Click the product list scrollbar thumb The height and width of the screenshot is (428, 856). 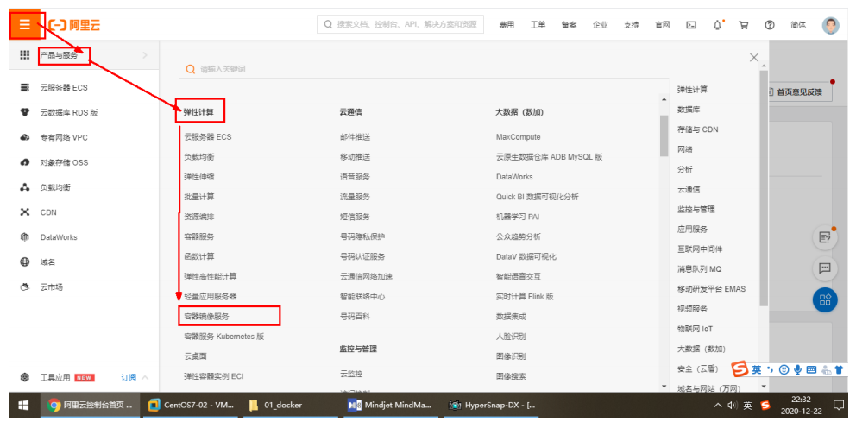[664, 135]
